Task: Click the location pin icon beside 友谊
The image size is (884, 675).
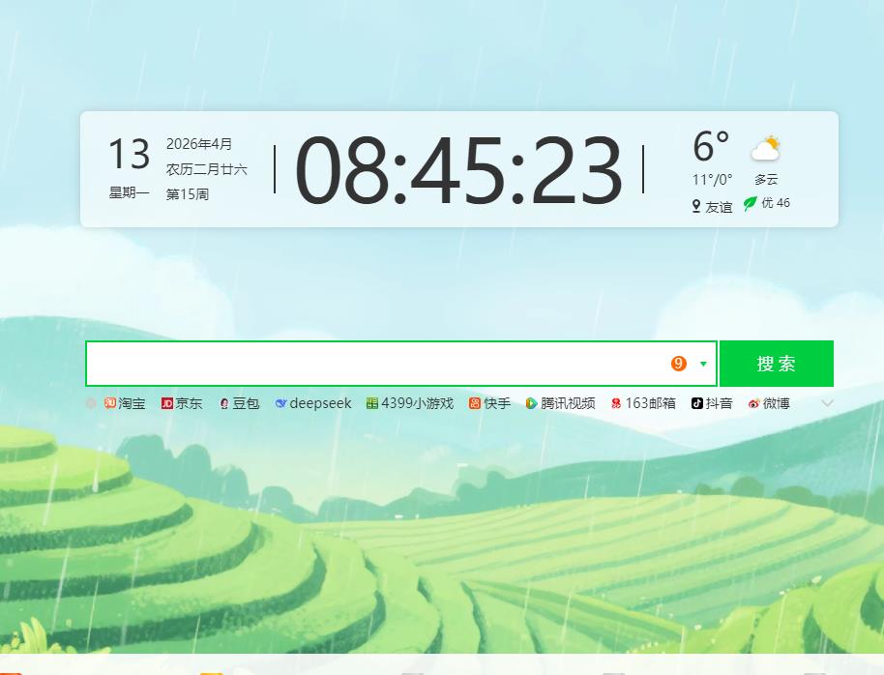Action: coord(696,206)
